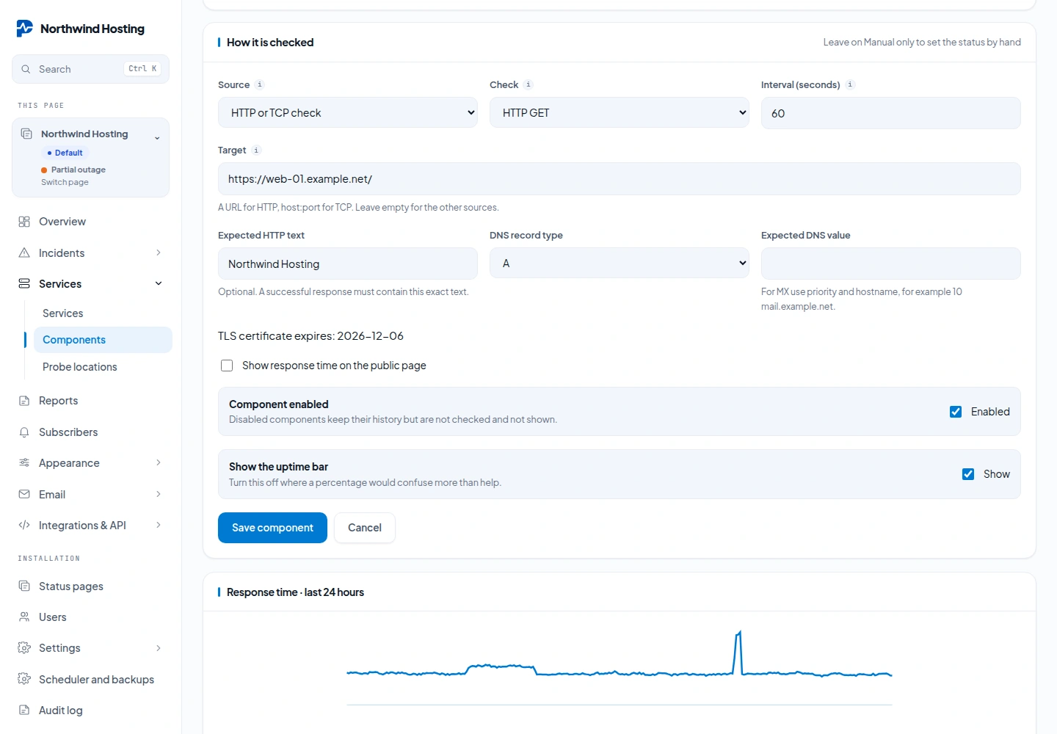Click the Incidents warning triangle icon
This screenshot has width=1057, height=734.
[x=24, y=252]
